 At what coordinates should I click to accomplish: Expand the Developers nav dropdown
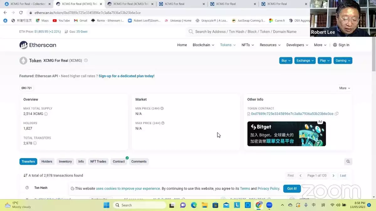coord(297,45)
